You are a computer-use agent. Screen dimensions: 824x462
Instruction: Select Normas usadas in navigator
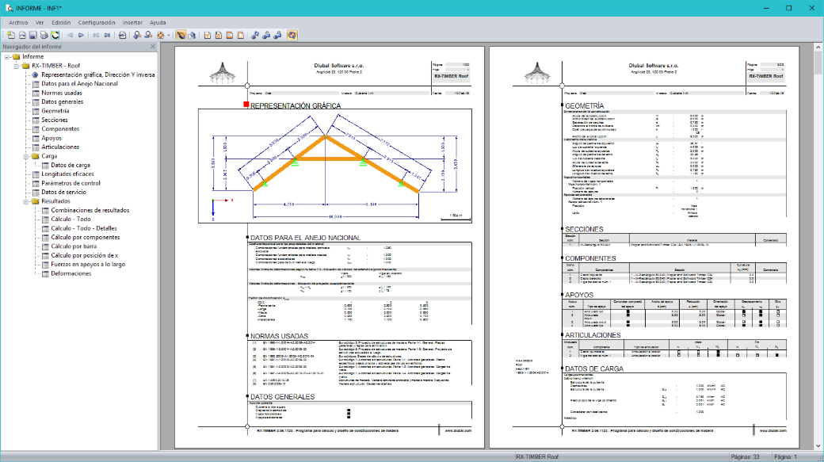coord(62,93)
